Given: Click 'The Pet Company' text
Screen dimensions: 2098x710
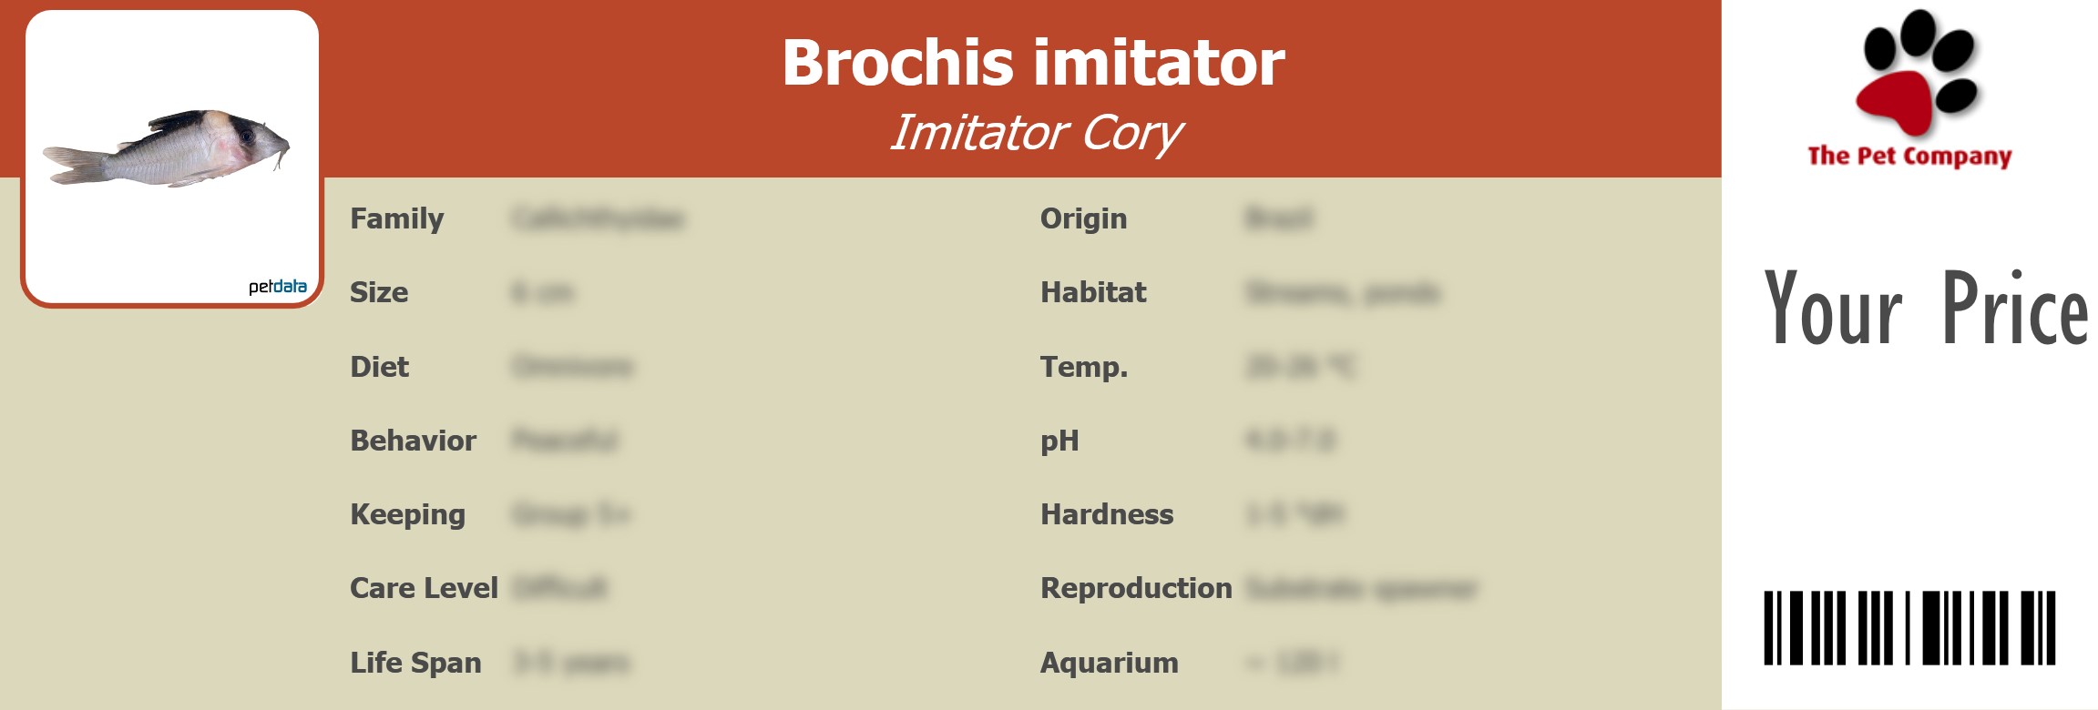Looking at the screenshot, I should (x=1909, y=156).
